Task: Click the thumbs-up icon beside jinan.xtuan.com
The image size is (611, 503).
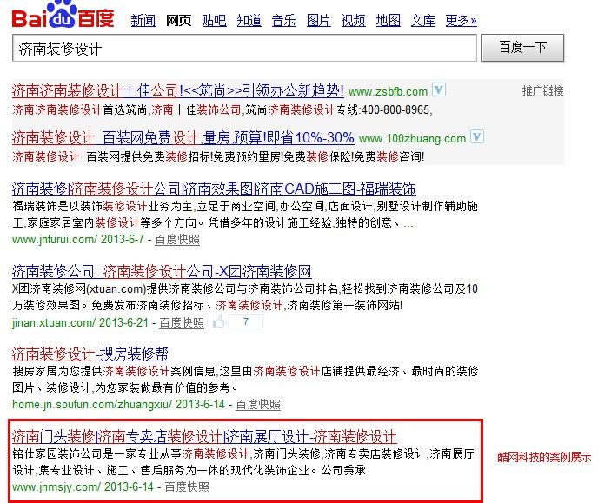Action: coord(219,321)
